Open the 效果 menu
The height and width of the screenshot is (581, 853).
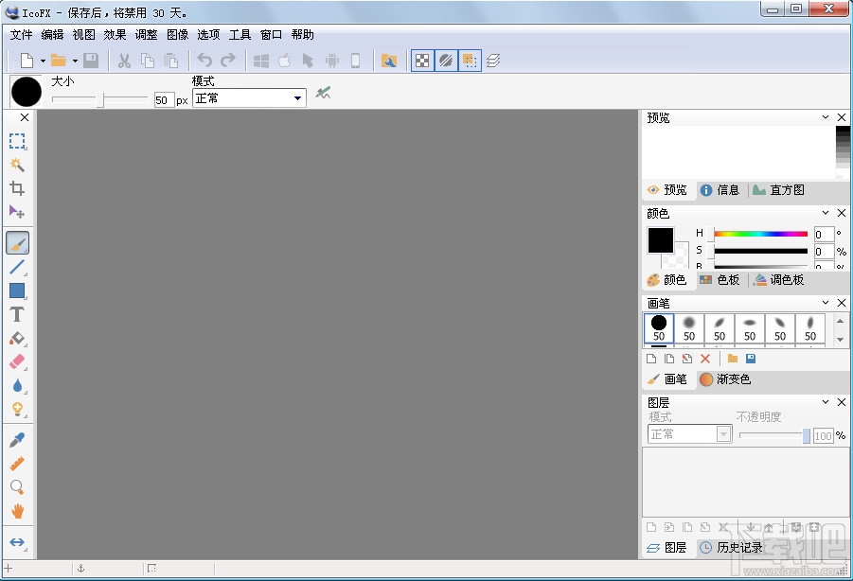click(x=115, y=35)
